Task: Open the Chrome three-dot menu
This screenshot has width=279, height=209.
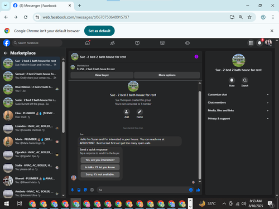Action: point(273,17)
